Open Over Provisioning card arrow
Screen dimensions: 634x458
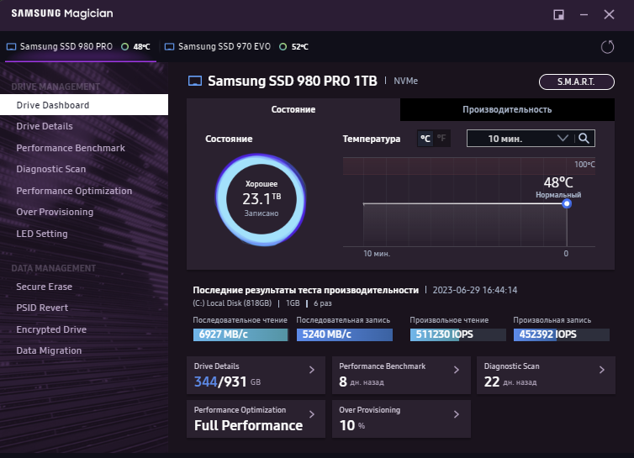[x=457, y=414]
